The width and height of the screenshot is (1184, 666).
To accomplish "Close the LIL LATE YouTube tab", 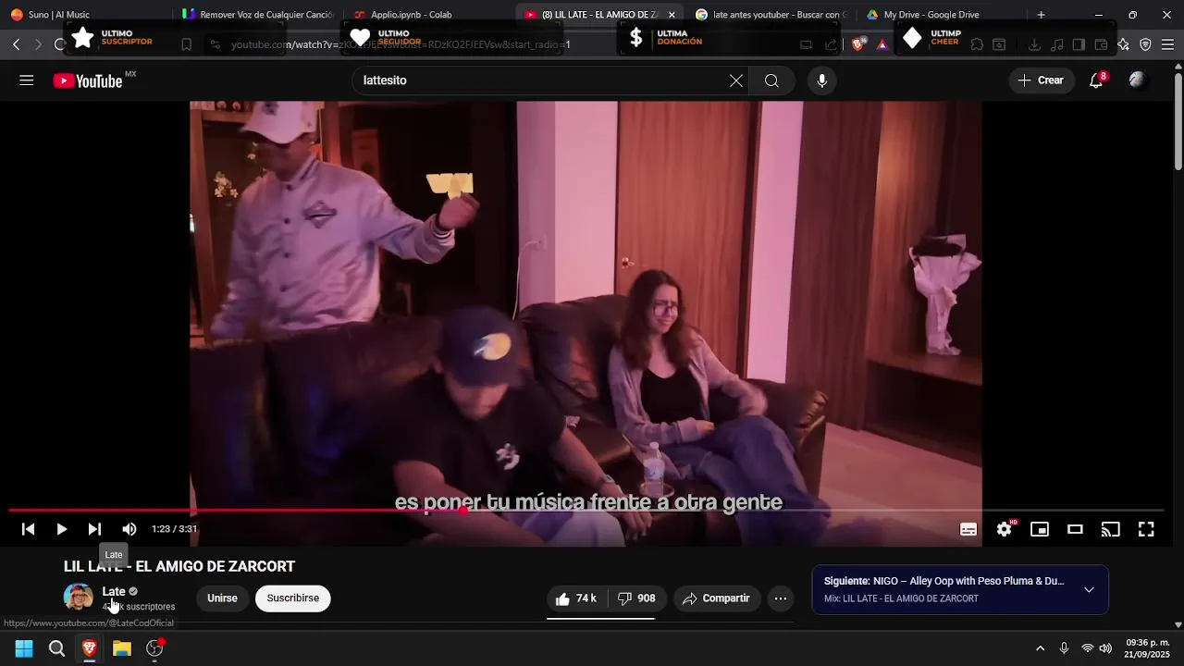I will pyautogui.click(x=672, y=15).
